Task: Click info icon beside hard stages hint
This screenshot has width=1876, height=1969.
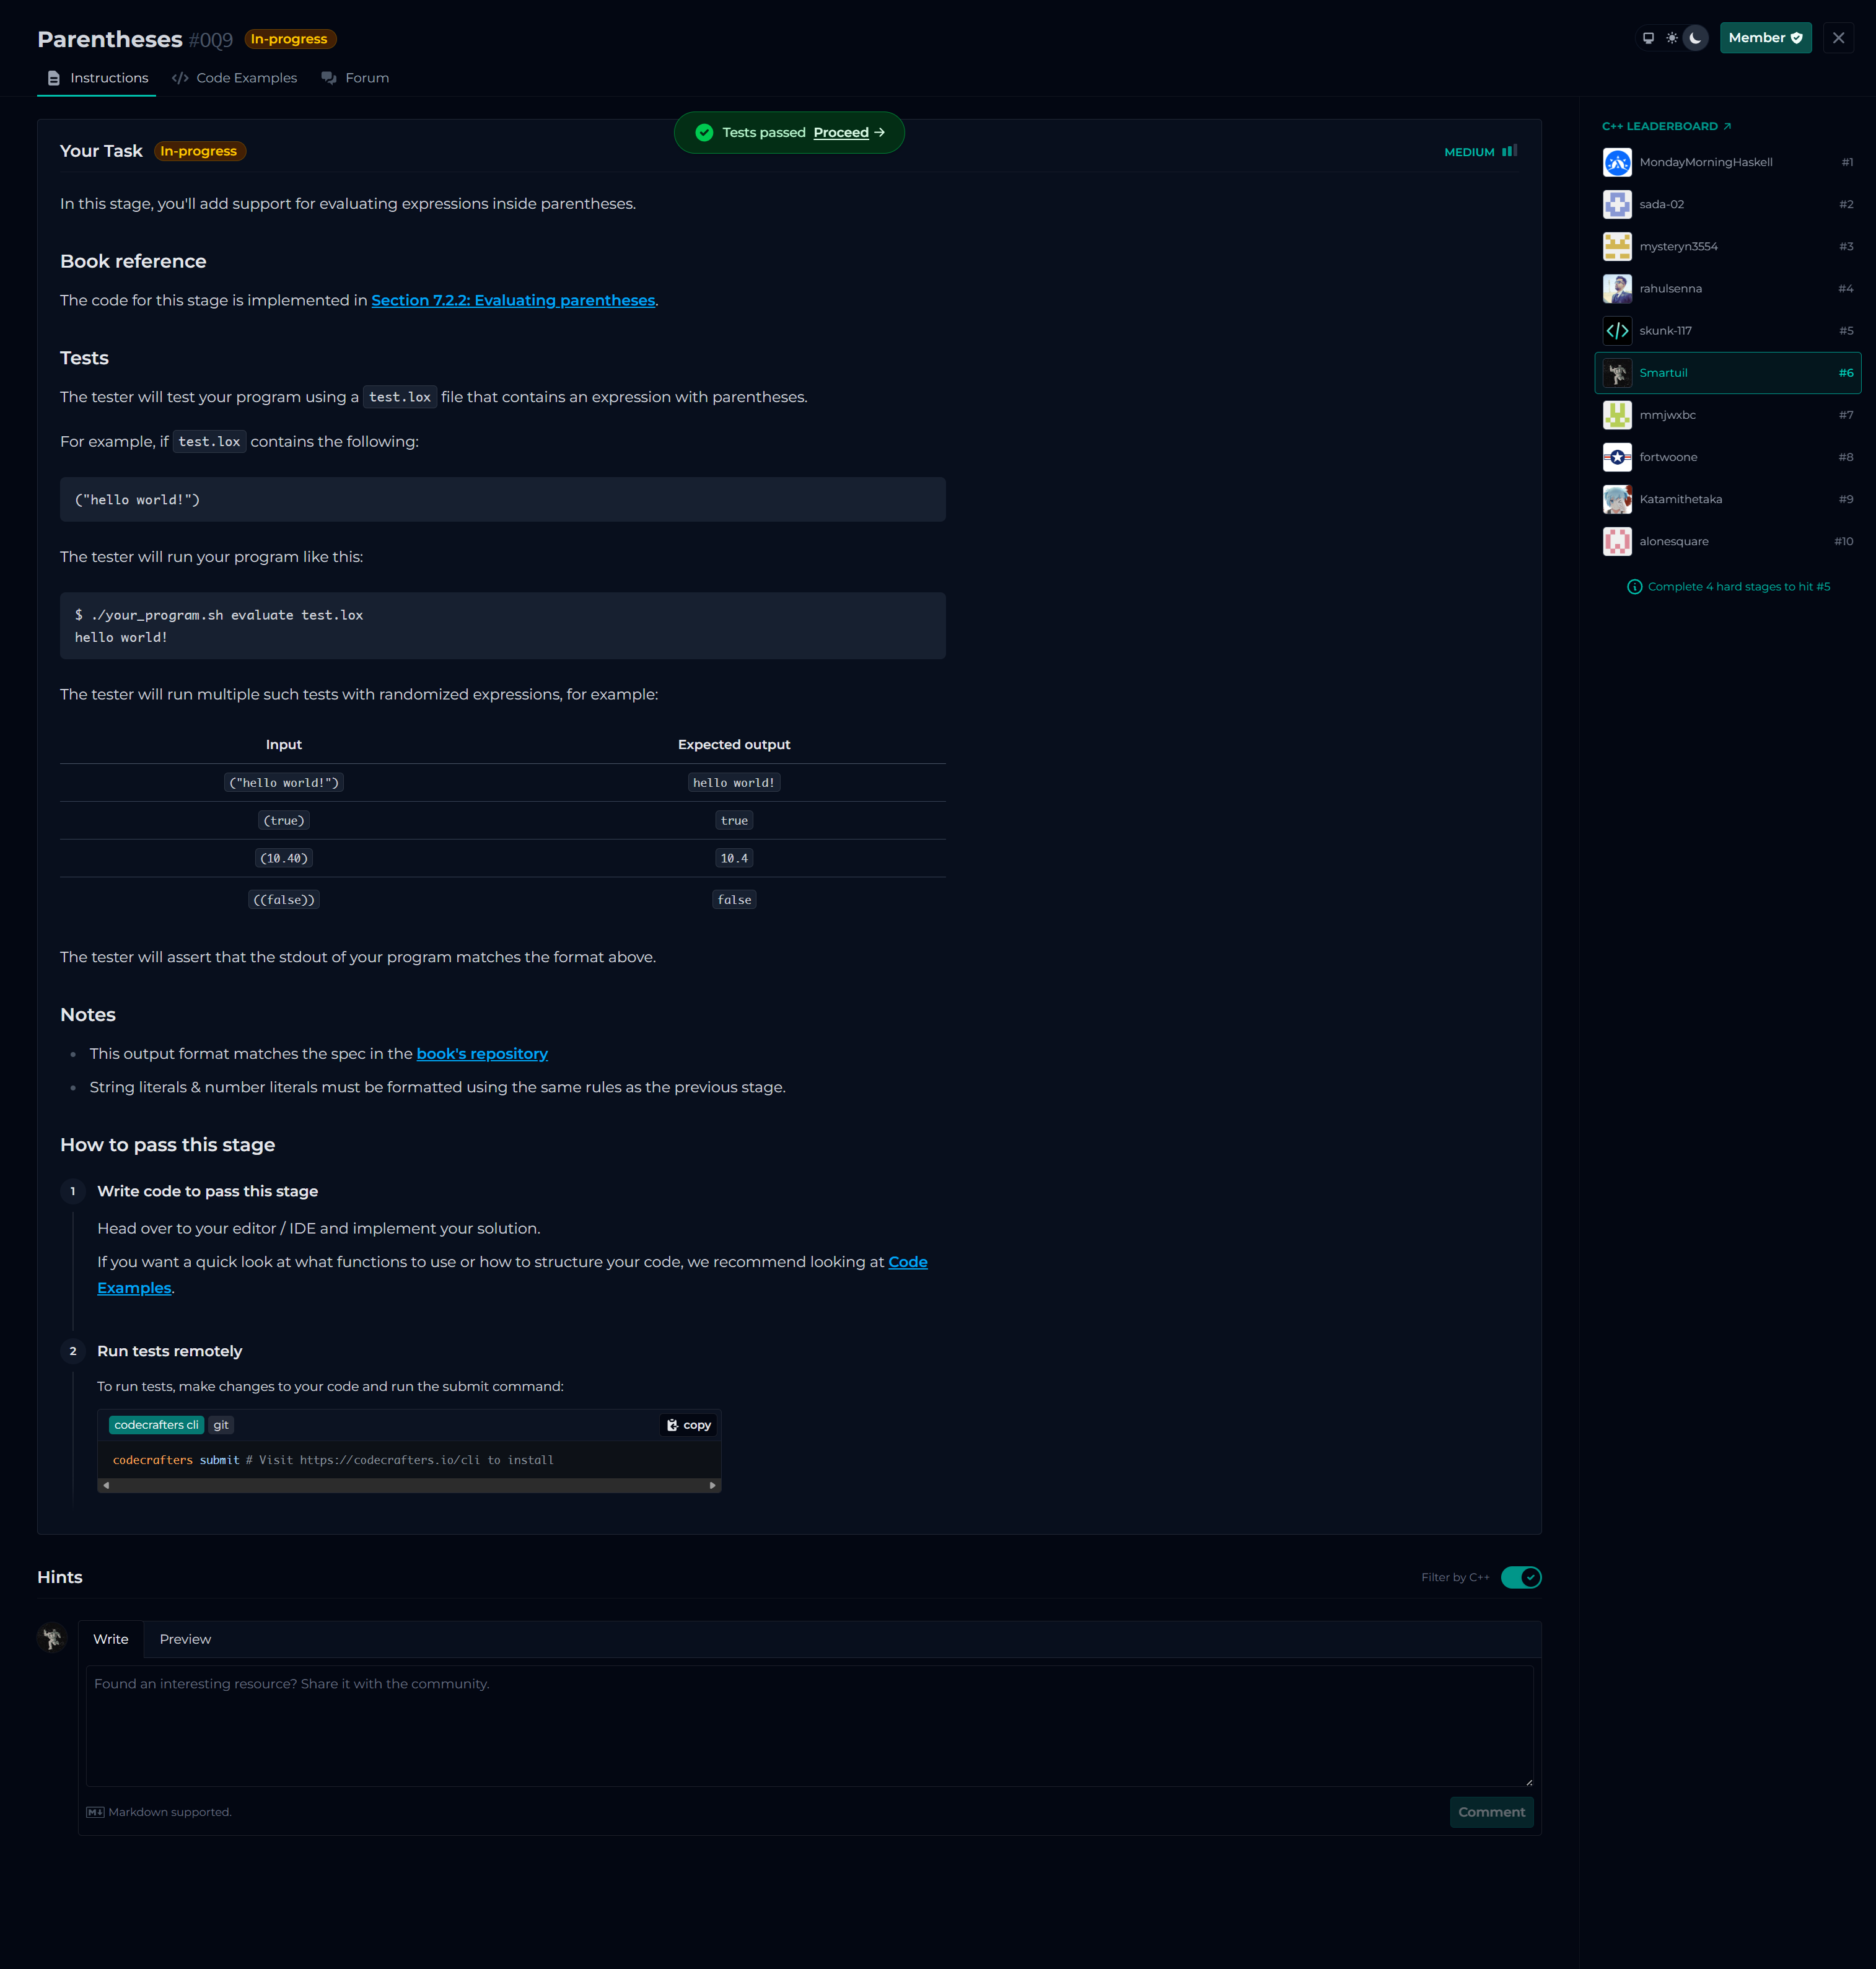Action: [1634, 587]
